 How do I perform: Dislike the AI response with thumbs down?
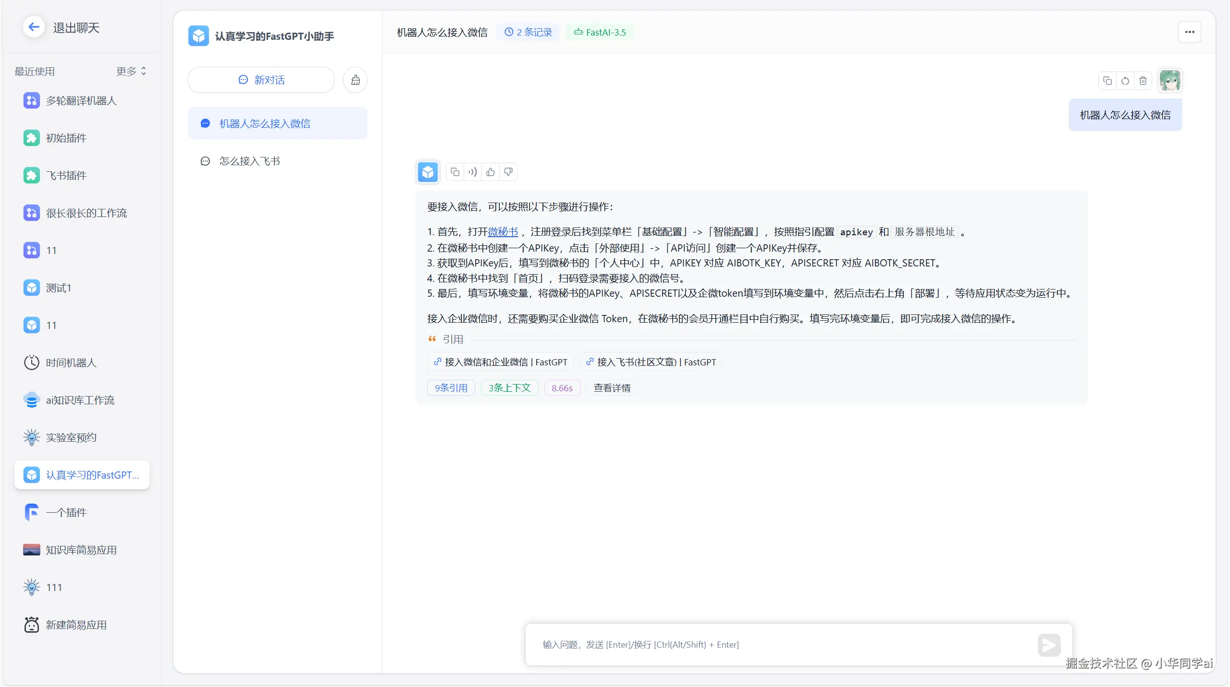(508, 172)
